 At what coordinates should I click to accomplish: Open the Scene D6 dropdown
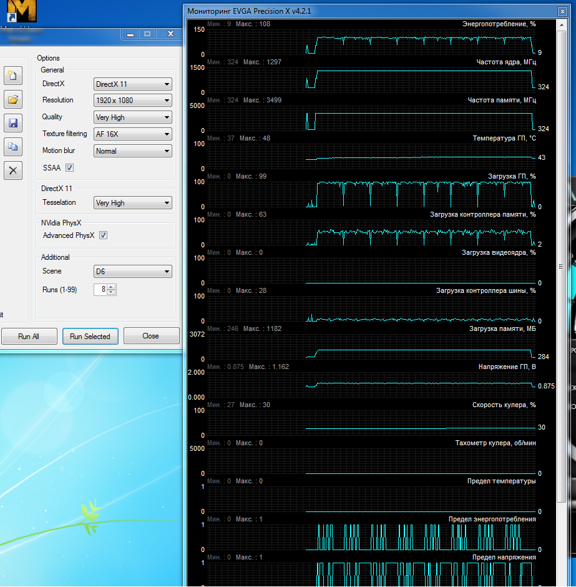[133, 272]
